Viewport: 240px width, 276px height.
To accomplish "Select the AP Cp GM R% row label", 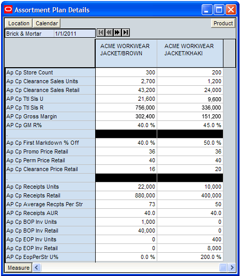I will coord(50,125).
